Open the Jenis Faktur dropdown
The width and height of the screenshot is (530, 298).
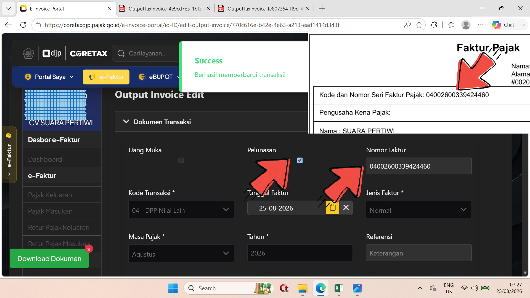click(x=419, y=210)
